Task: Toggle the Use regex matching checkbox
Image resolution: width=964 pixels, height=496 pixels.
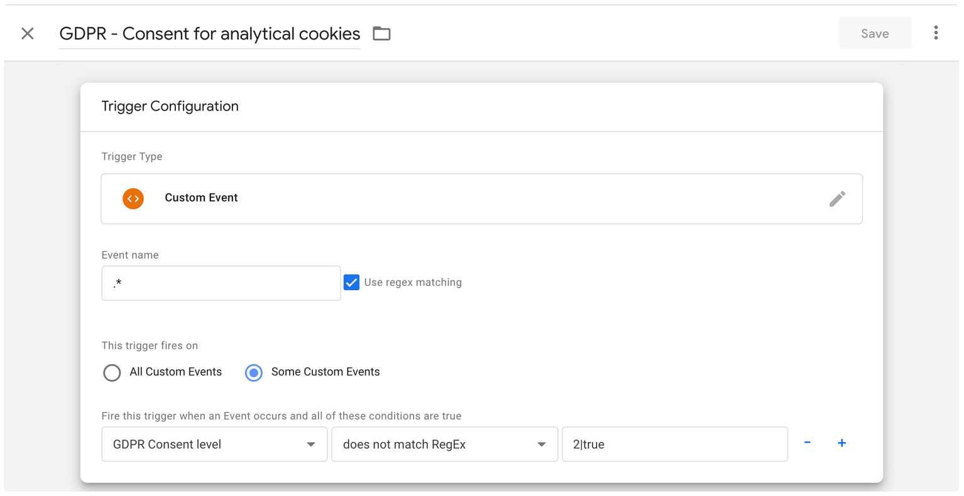Action: point(352,283)
